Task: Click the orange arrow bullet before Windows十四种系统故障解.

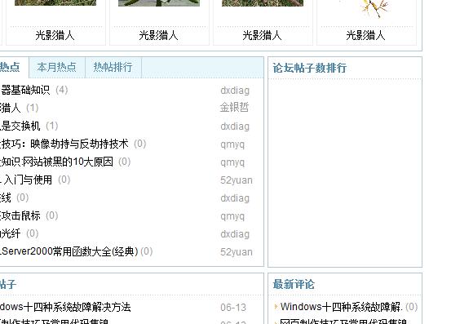Action: 276,307
